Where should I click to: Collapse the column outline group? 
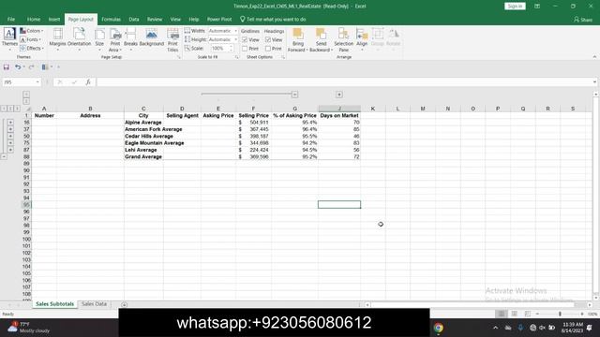(x=294, y=95)
